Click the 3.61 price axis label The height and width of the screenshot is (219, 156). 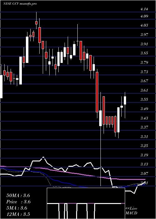[144, 90]
